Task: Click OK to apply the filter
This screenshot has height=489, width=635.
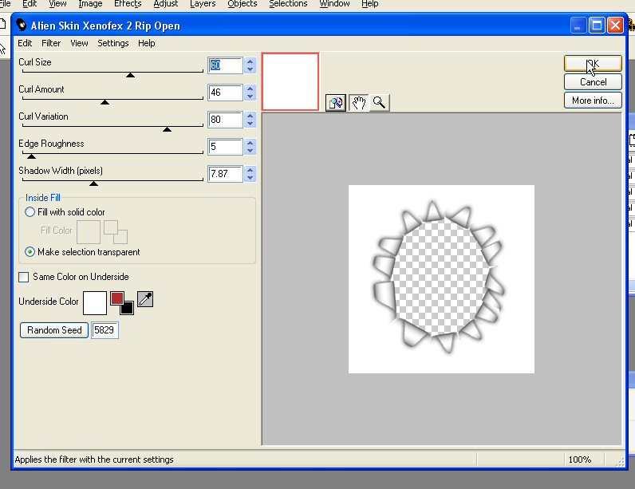Action: click(x=593, y=64)
